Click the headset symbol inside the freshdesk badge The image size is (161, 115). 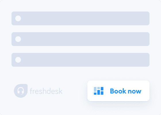[21, 91]
